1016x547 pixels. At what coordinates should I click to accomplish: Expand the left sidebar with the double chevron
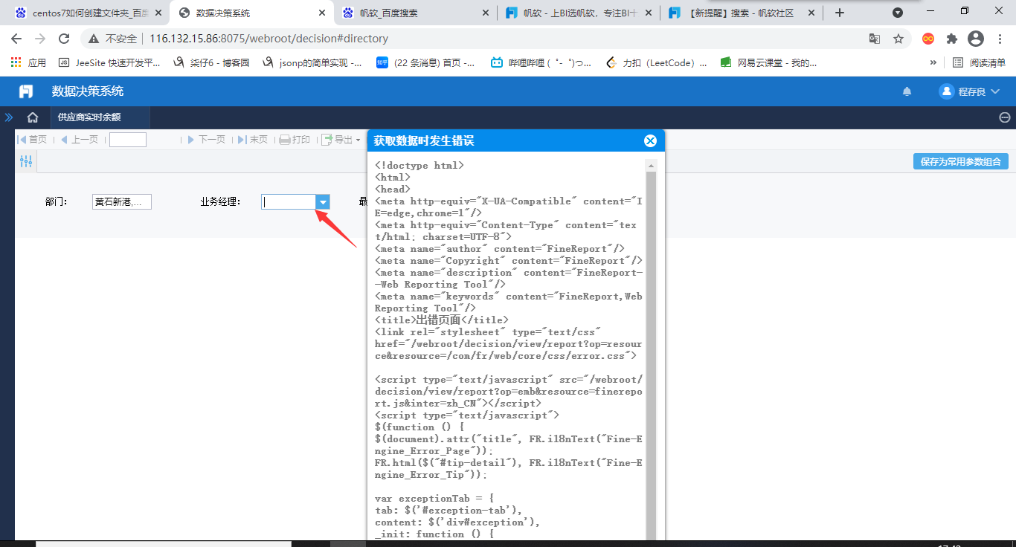pyautogui.click(x=9, y=117)
